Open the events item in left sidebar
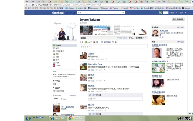 click(56, 63)
